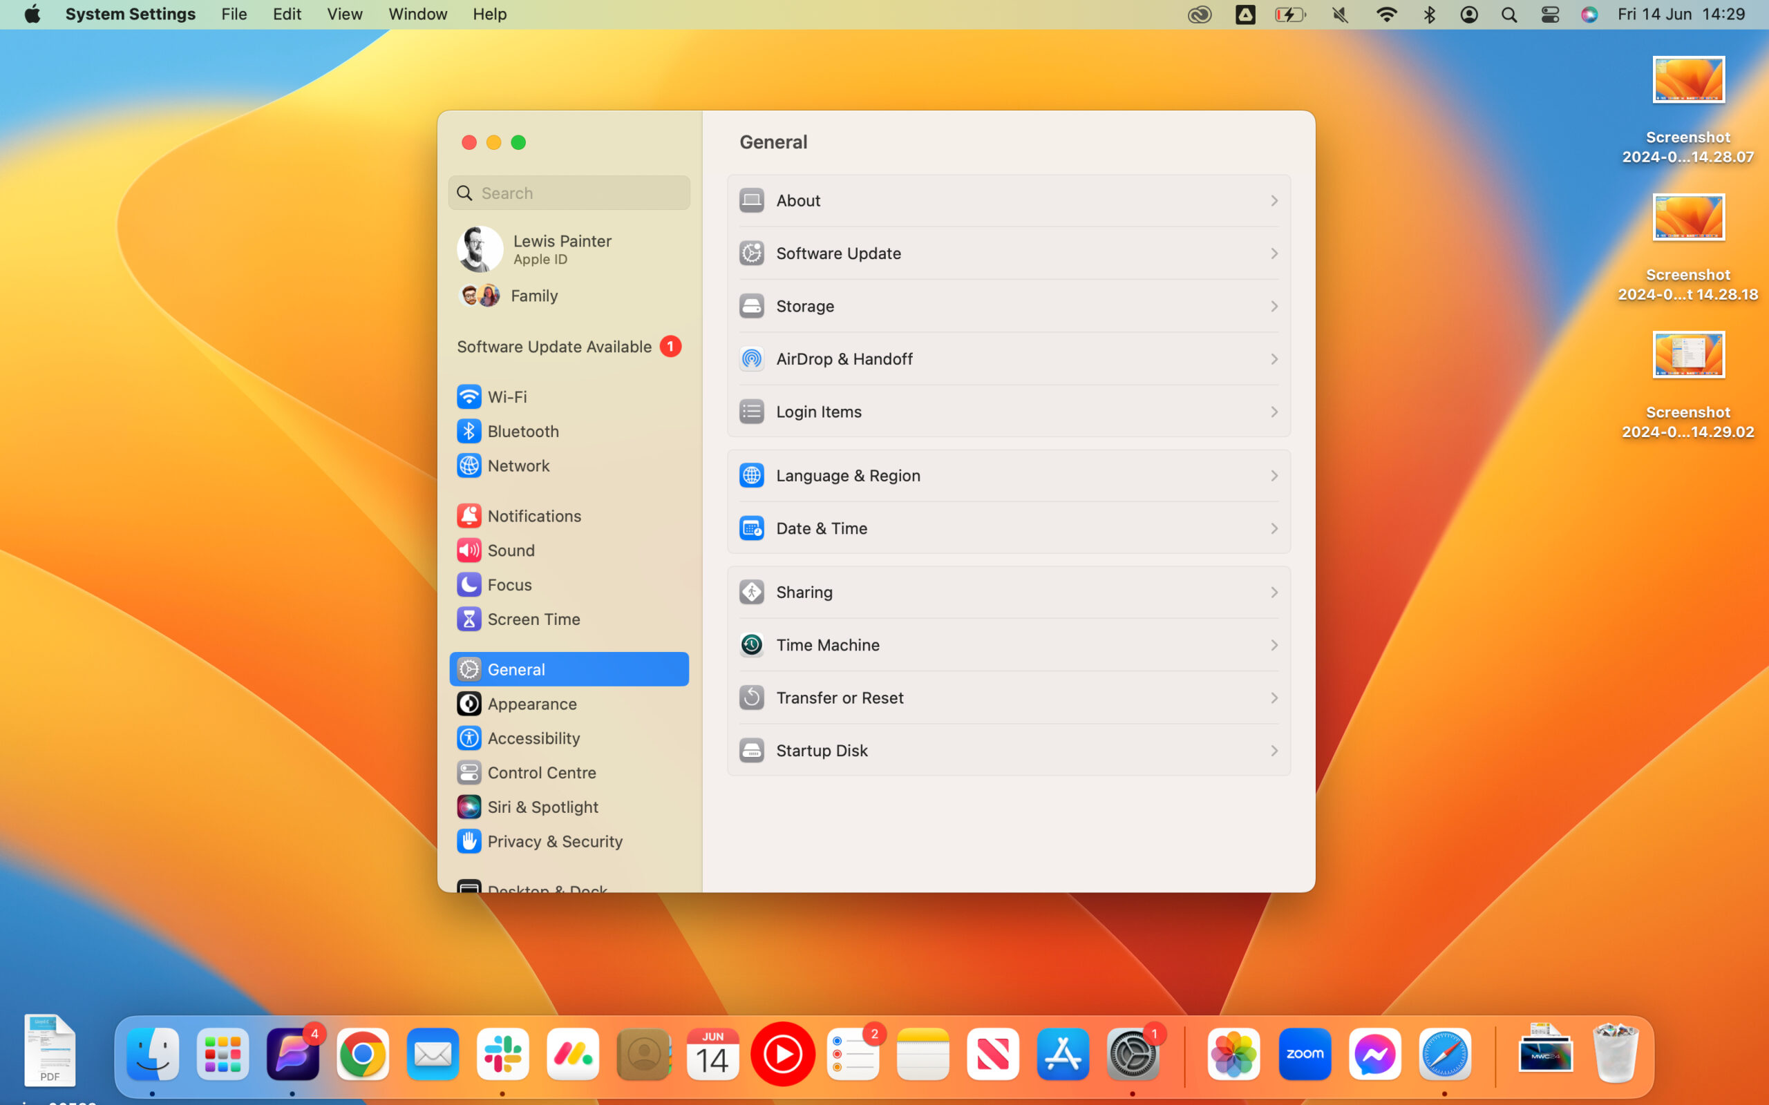Open Network settings

point(518,465)
